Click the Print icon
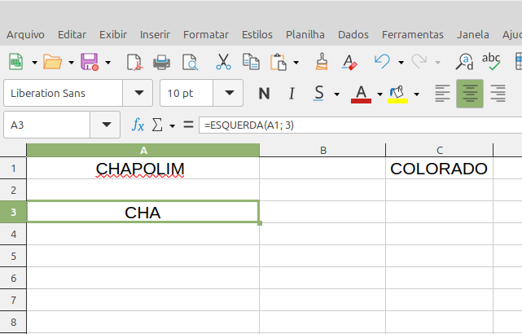Screen dimensions: 522x334 pyautogui.click(x=162, y=61)
